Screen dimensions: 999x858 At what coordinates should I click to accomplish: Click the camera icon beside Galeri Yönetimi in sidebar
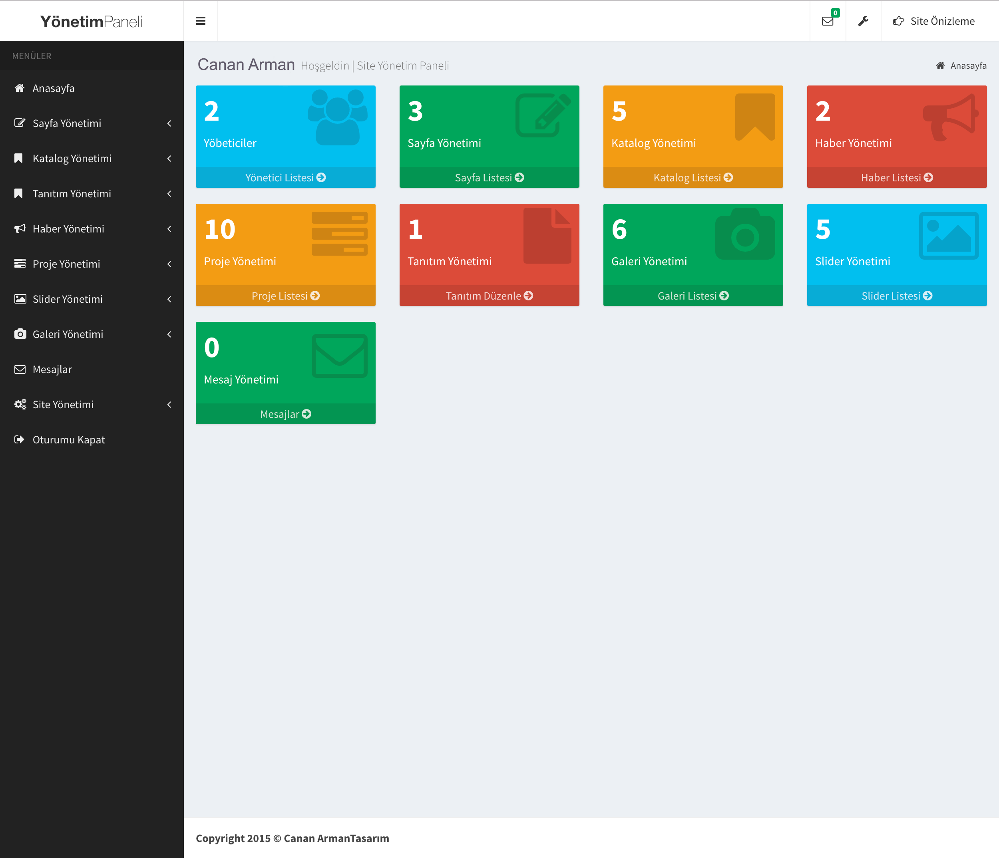pyautogui.click(x=20, y=334)
